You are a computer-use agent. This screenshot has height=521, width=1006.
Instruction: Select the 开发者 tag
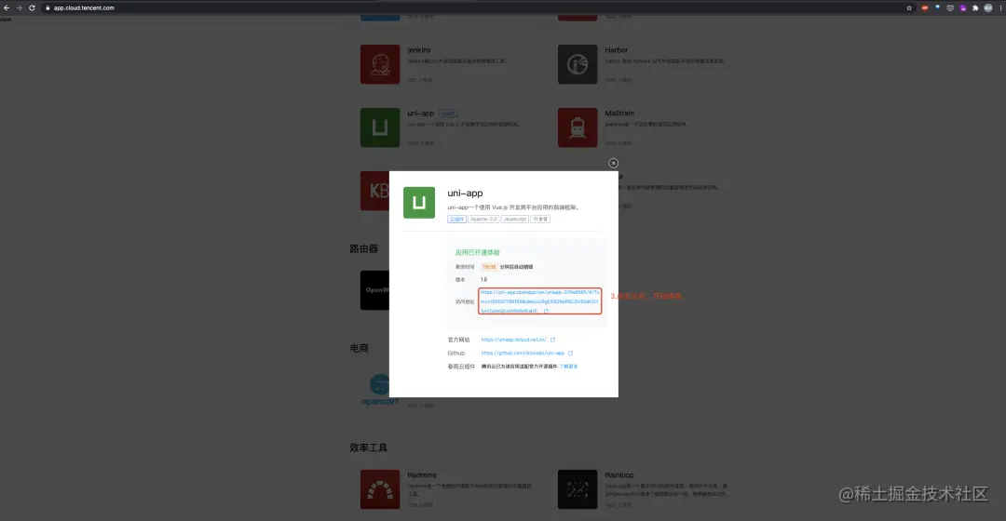pos(540,220)
